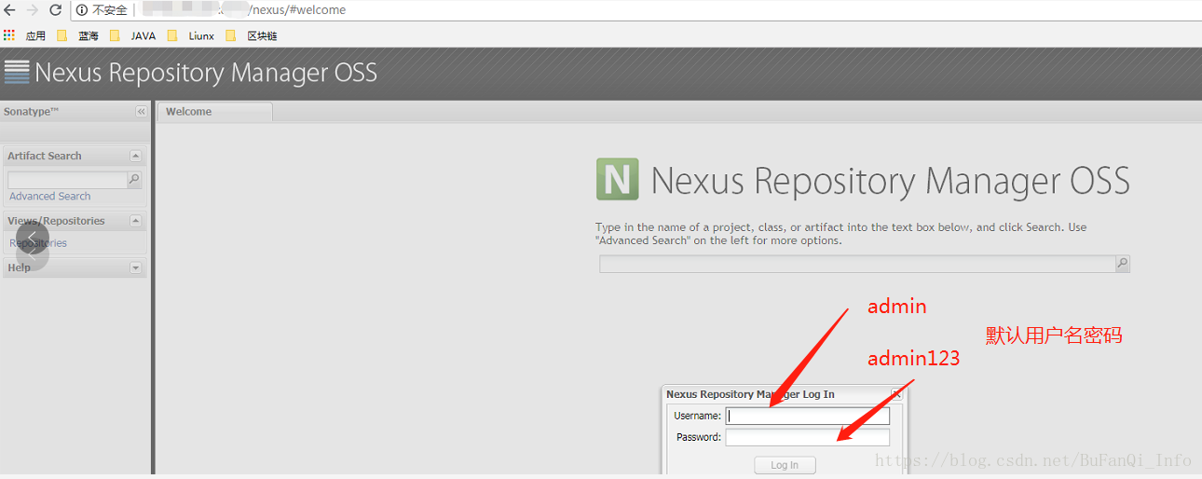Viewport: 1202px width, 479px height.
Task: Click the Nexus header logo icon
Action: [x=17, y=72]
